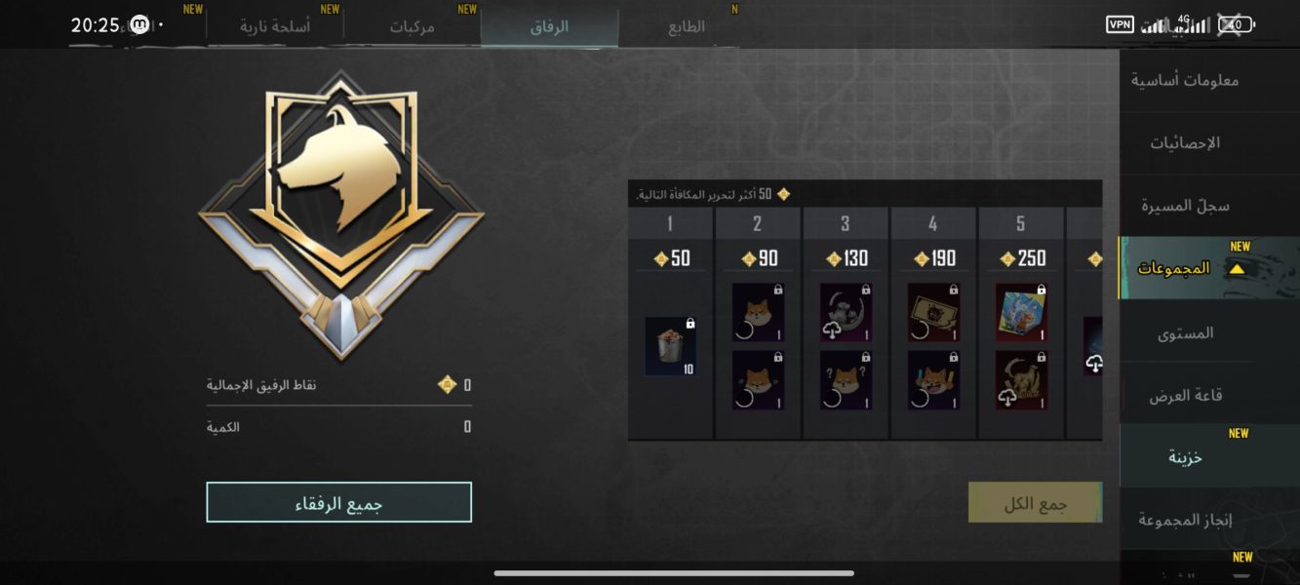This screenshot has width=1300, height=585.
Task: Click the جميع الرفقاء button
Action: (x=339, y=502)
